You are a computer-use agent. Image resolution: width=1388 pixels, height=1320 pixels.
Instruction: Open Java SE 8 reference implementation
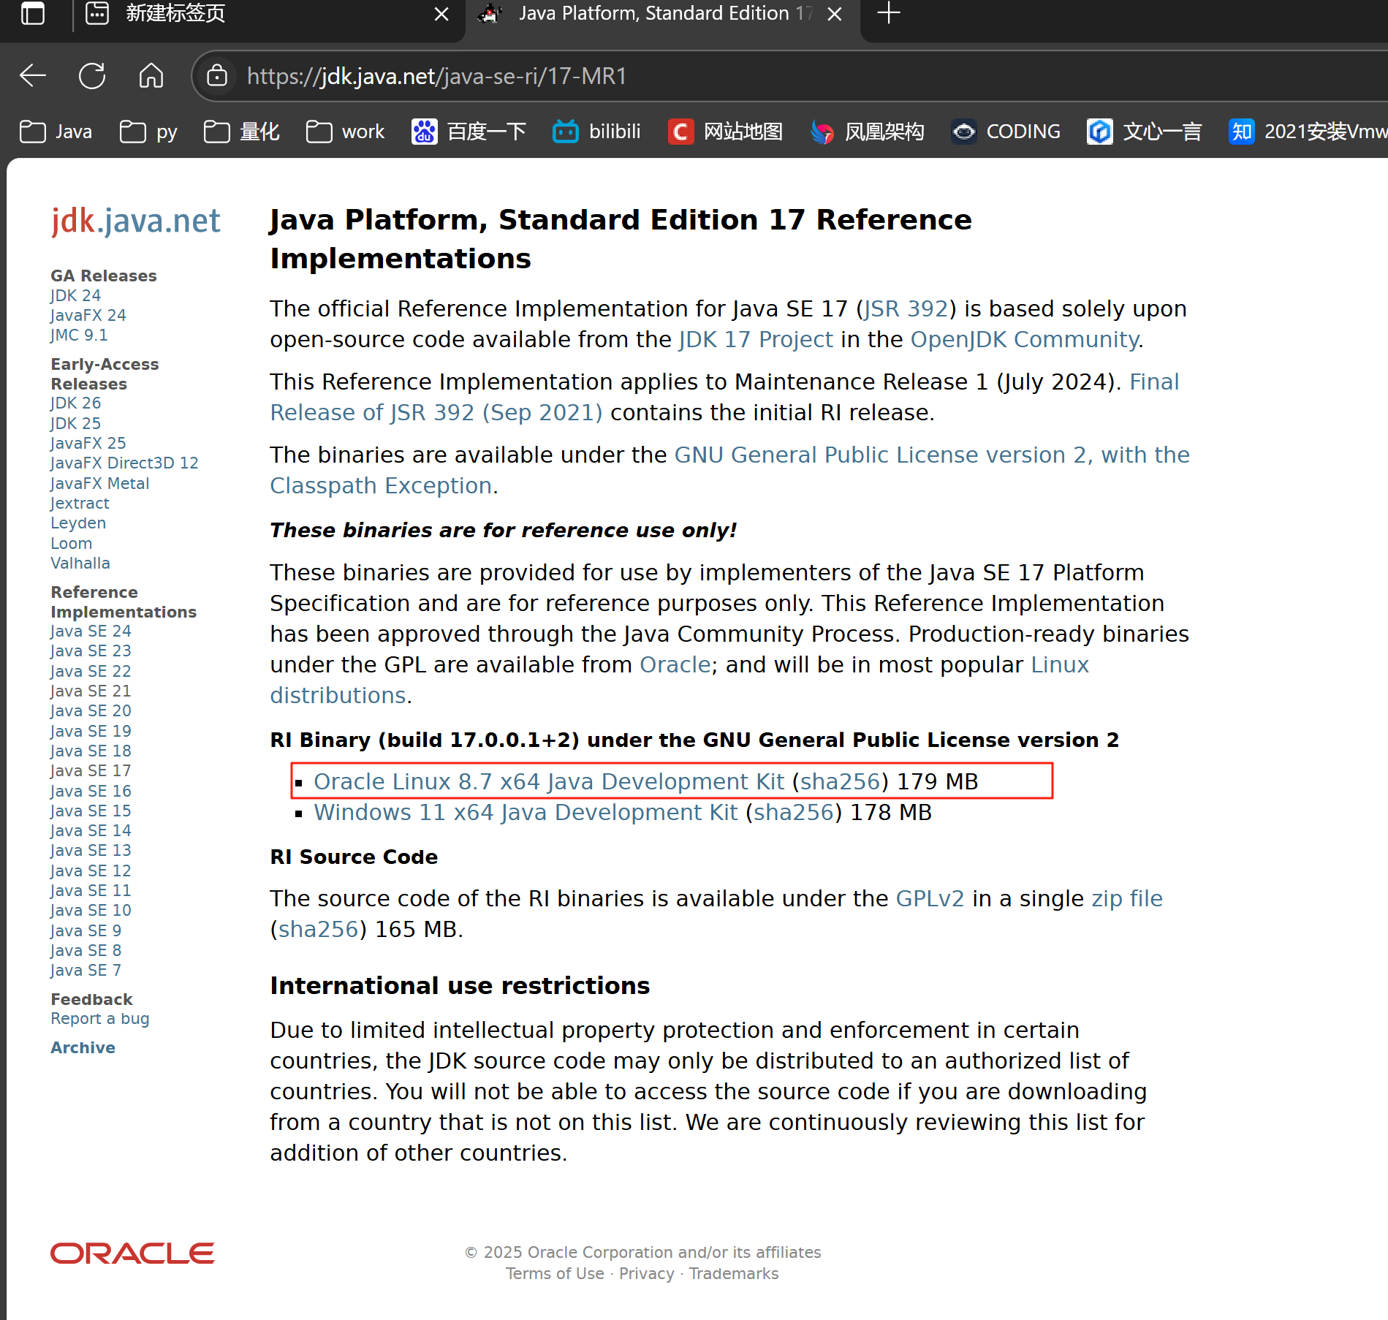point(86,950)
